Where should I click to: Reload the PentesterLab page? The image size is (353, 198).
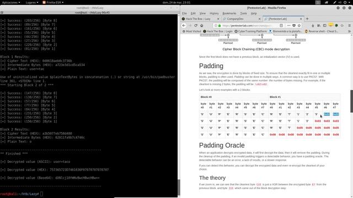[196, 25]
